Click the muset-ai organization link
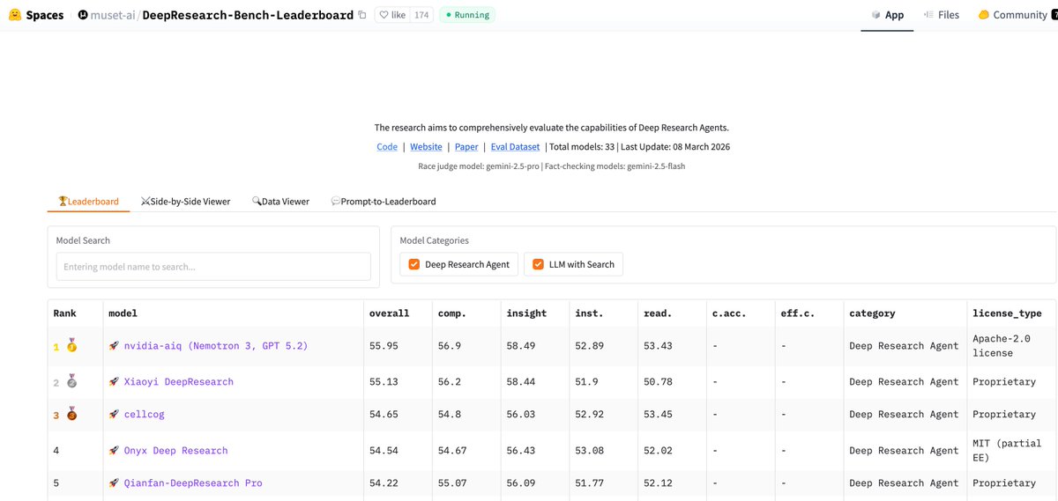The image size is (1058, 501). [114, 15]
